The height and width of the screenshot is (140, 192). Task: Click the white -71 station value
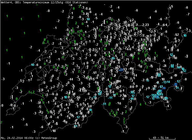127,60
